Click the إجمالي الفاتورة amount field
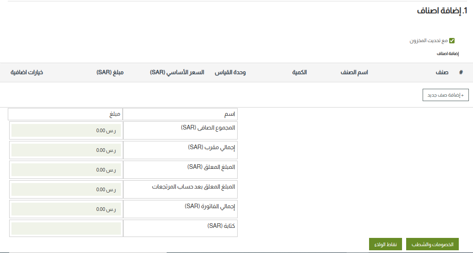473x253 pixels. (66, 209)
